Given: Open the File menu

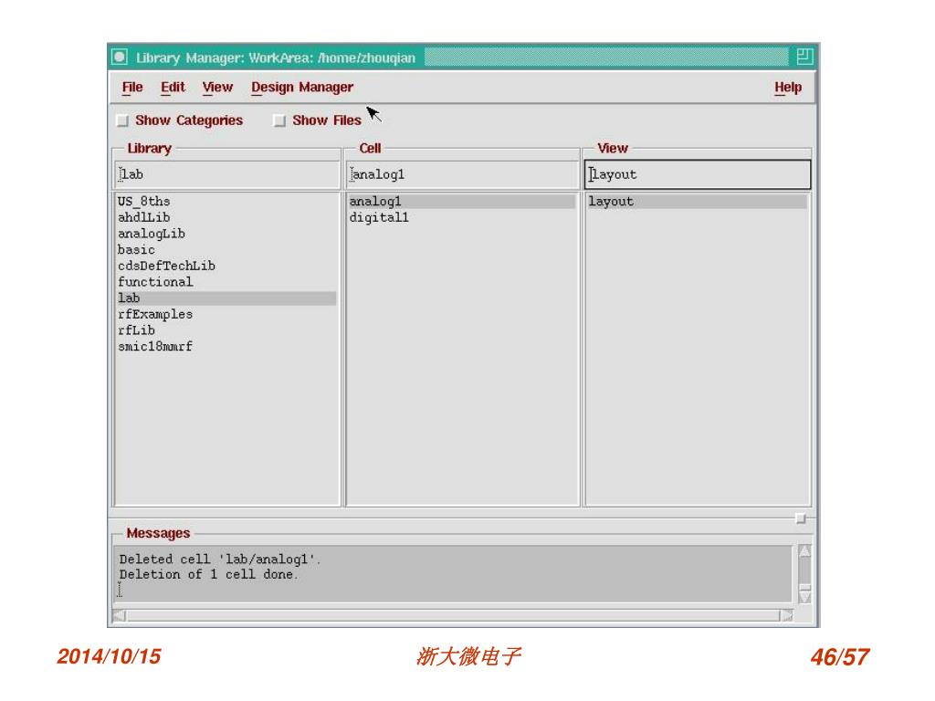Looking at the screenshot, I should (132, 88).
